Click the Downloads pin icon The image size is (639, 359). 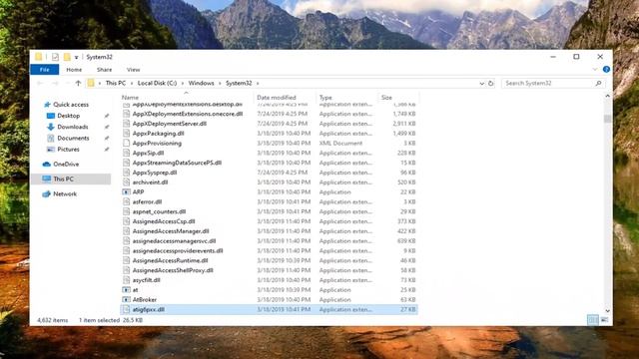tap(107, 127)
